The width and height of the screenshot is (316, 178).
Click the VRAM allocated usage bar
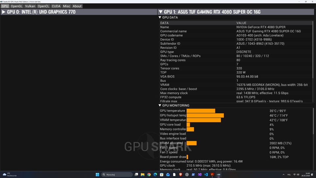[192, 143]
